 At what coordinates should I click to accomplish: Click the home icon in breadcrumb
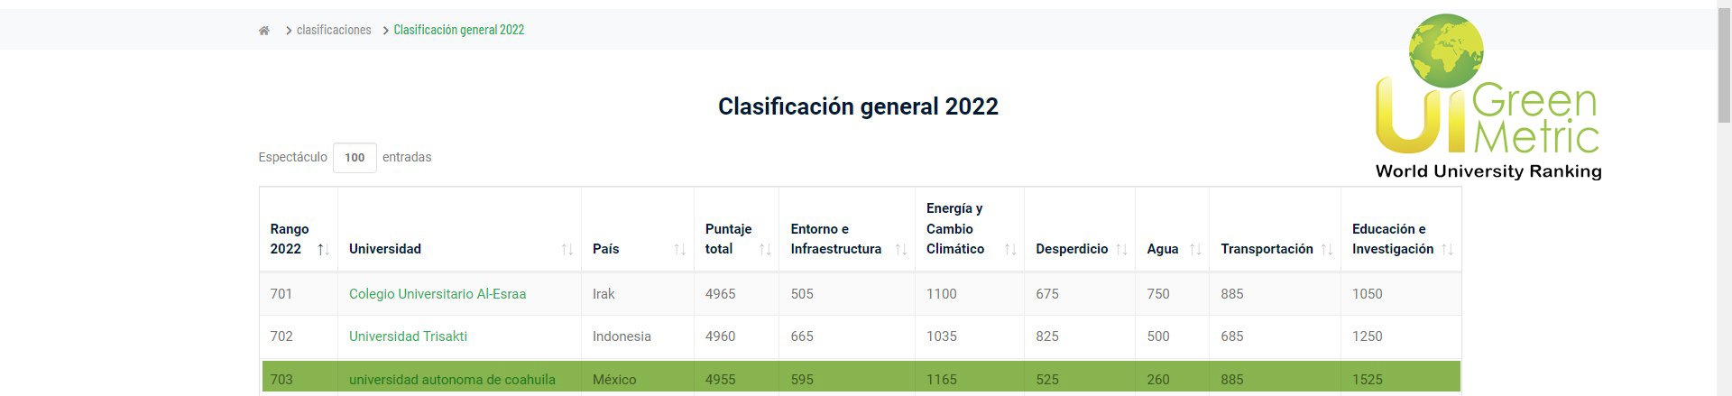264,31
